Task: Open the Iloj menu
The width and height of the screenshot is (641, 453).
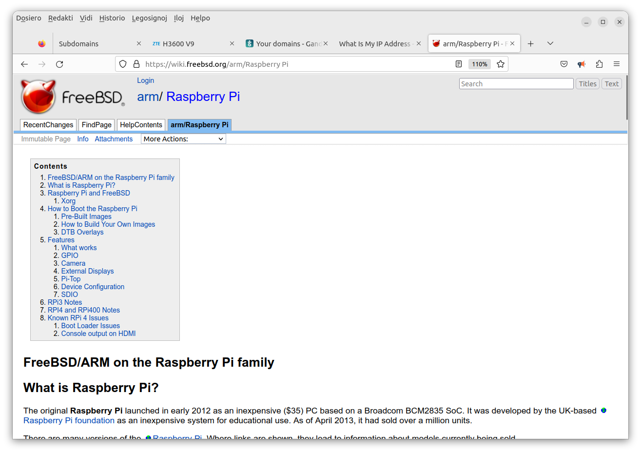Action: coord(179,18)
